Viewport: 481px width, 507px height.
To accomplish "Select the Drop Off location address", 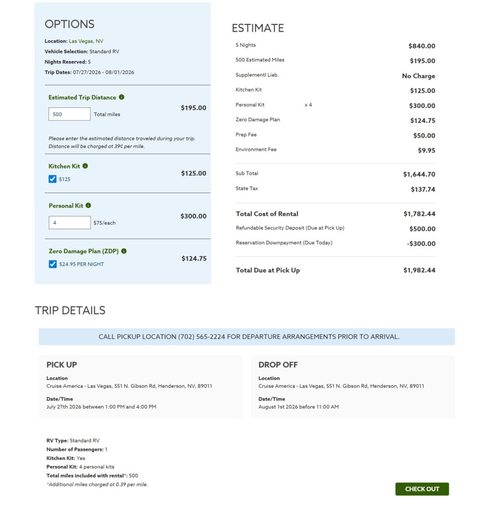I will [x=341, y=386].
